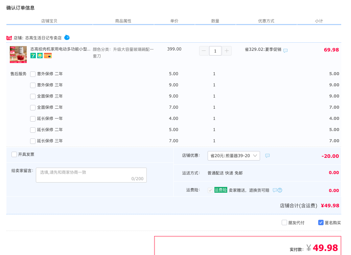
Task: Open the summer promotion info bubble icon
Action: (285, 51)
